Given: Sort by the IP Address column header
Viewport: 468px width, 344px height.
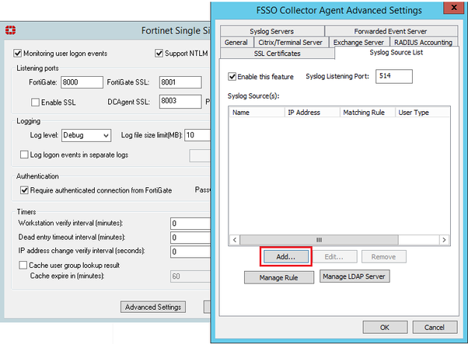Looking at the screenshot, I should point(311,113).
